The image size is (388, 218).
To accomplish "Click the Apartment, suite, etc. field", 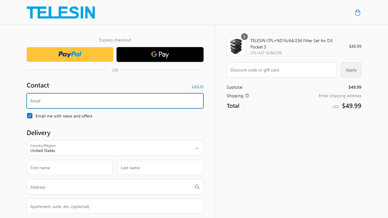I will point(115,206).
